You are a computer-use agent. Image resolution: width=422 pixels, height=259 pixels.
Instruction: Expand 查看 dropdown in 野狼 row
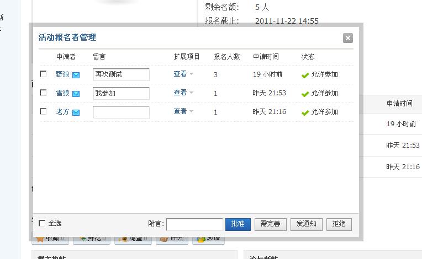(183, 73)
